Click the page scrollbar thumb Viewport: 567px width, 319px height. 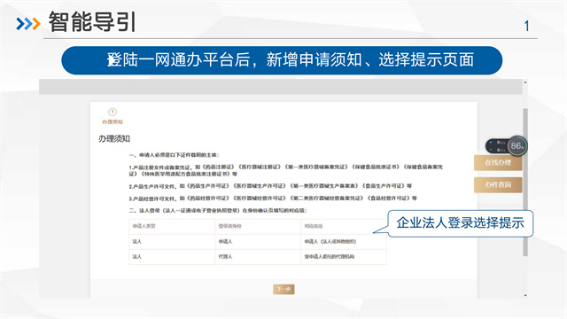tap(525, 182)
